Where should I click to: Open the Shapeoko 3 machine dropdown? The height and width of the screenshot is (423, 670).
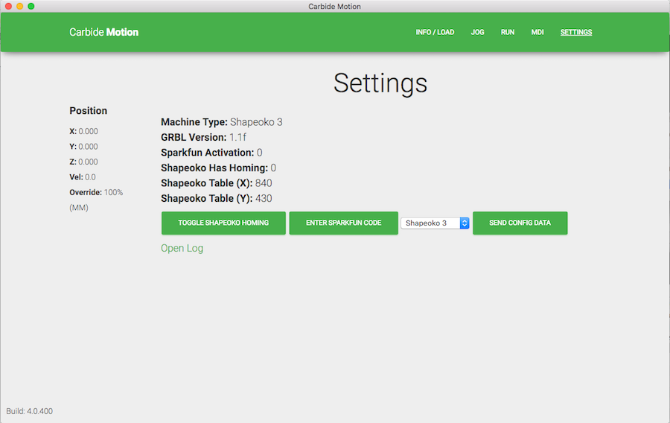[x=435, y=223]
